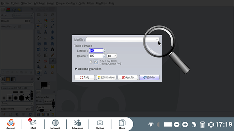Open the Basic brush tag dropdown
The width and height of the screenshot is (234, 131).
(x=17, y=103)
